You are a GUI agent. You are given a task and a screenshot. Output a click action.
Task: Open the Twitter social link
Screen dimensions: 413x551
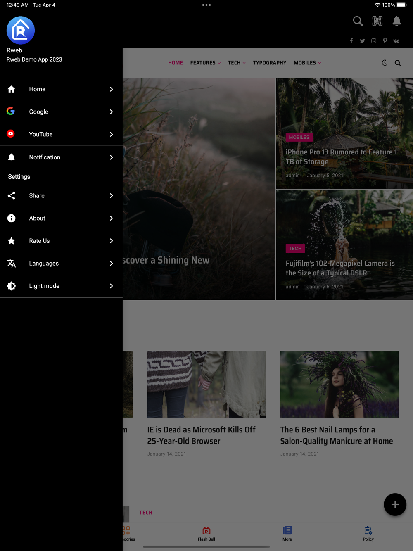(x=362, y=41)
